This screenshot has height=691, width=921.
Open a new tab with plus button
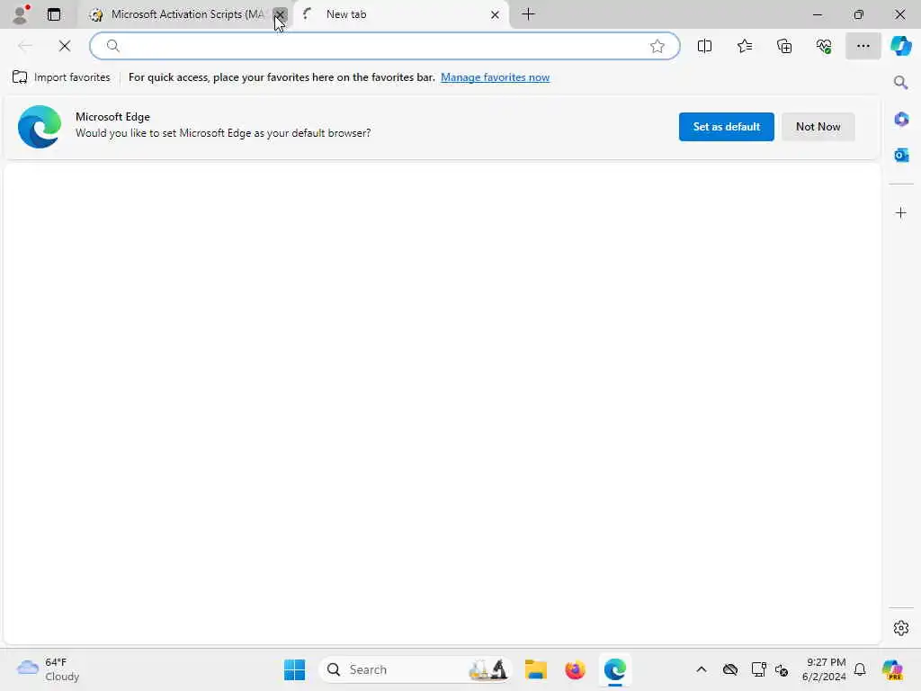tap(529, 14)
